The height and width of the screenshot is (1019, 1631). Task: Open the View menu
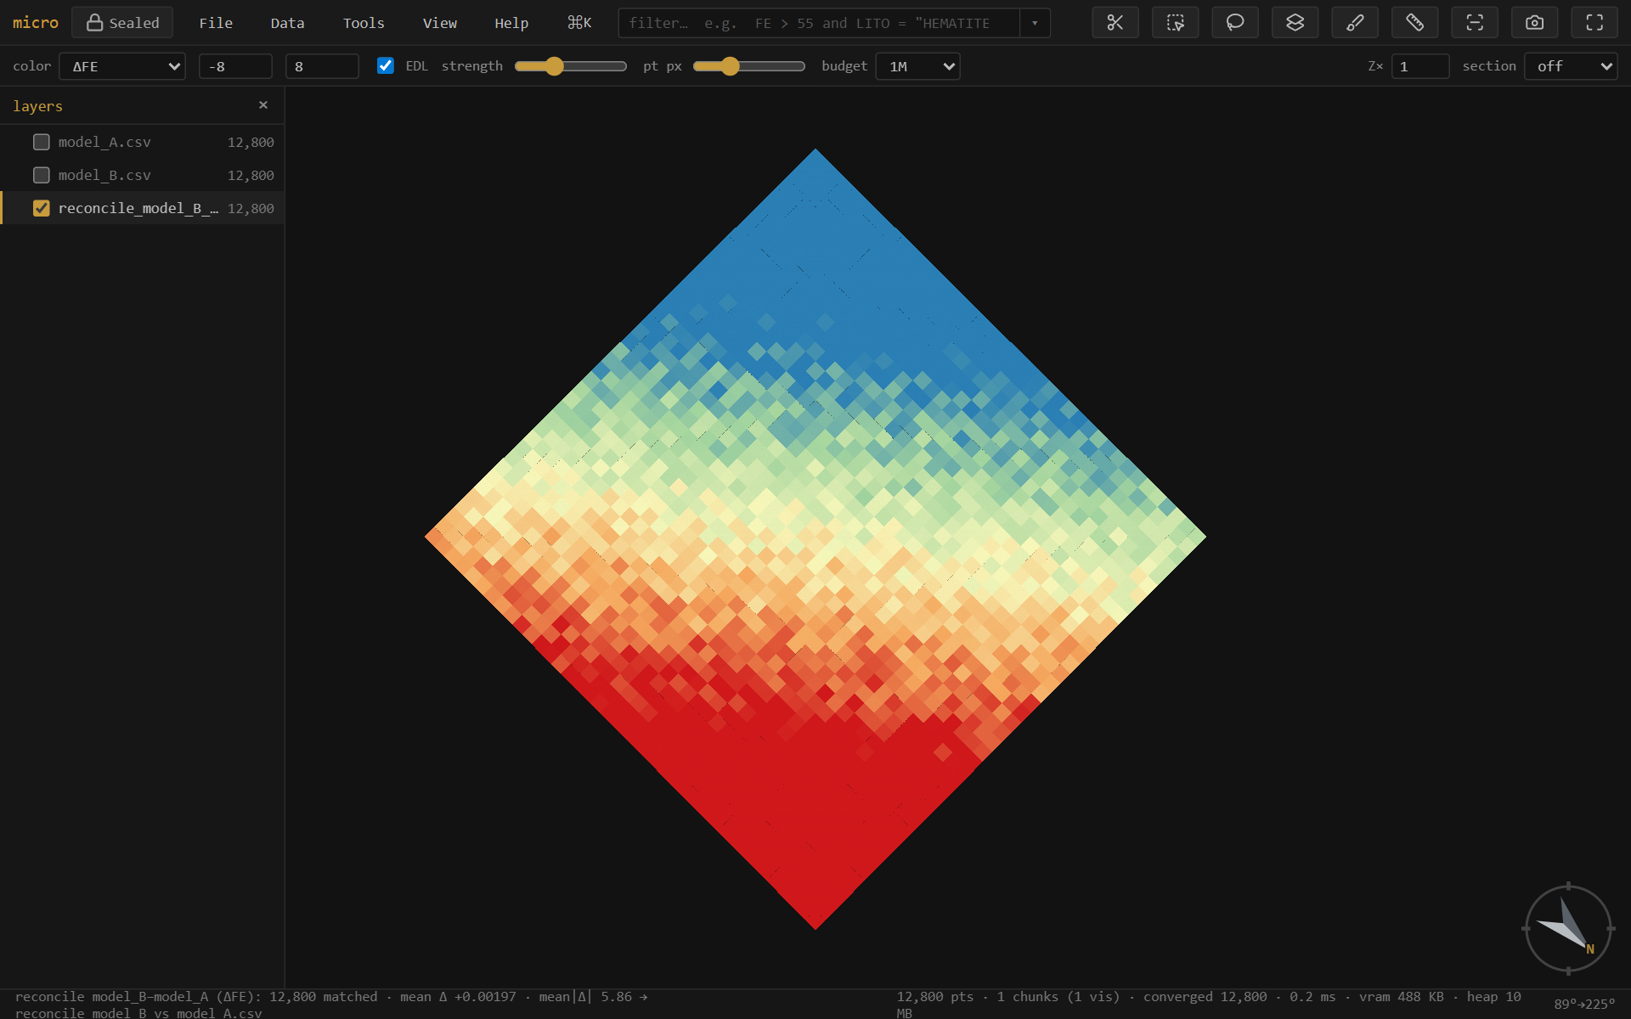[x=439, y=23]
